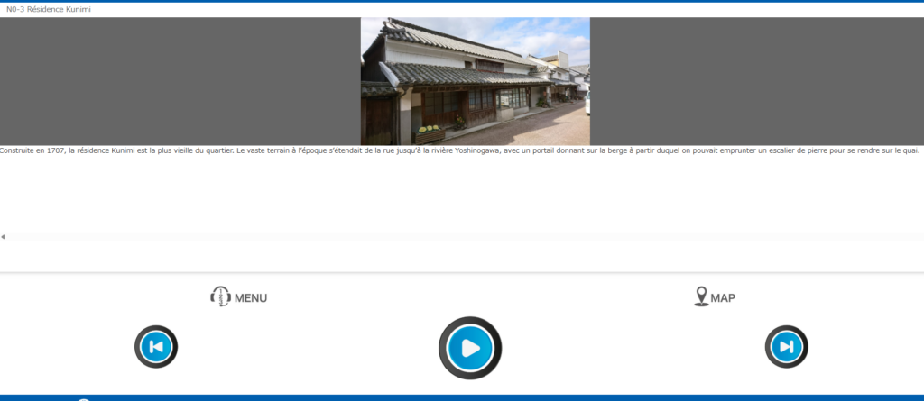
Task: Click the headphone icon beside MENU
Action: point(220,296)
